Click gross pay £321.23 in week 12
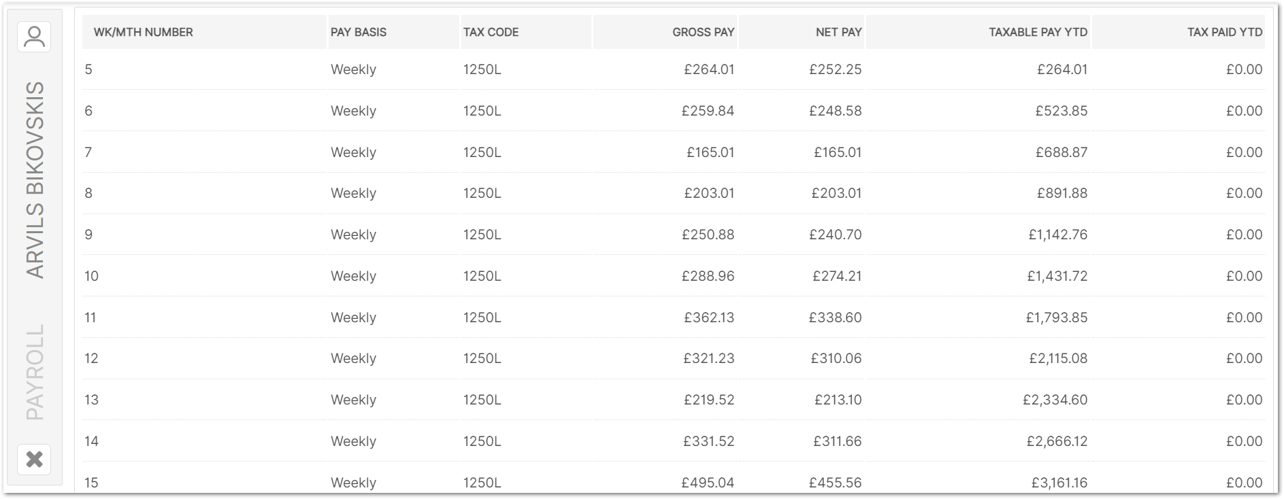The height and width of the screenshot is (499, 1284). coord(708,358)
